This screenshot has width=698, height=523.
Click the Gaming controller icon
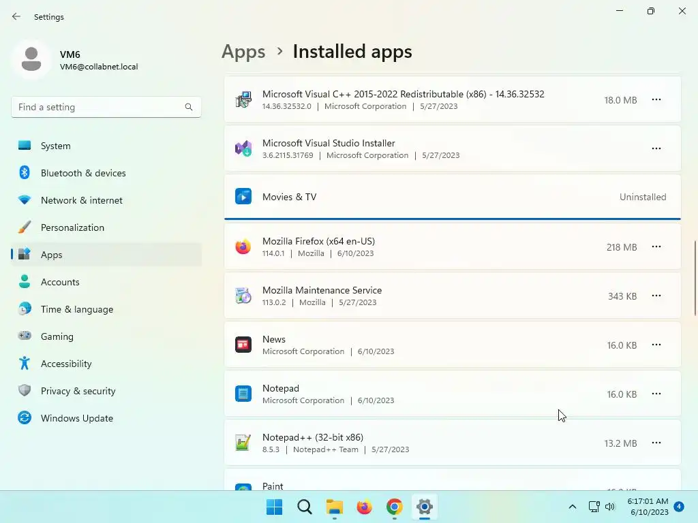25,335
